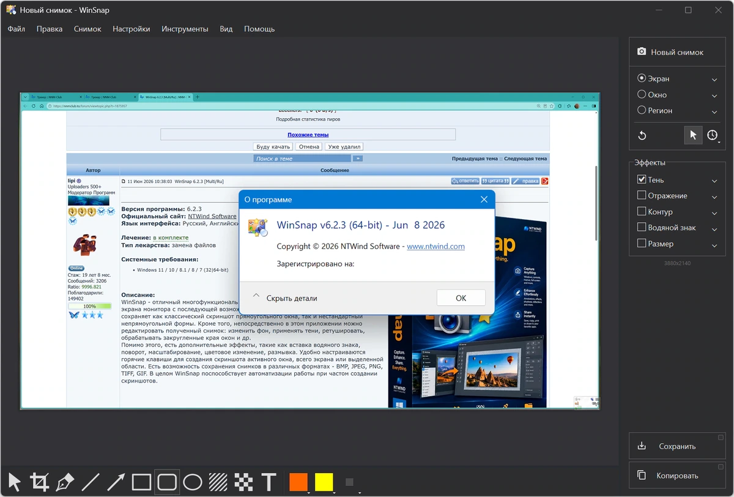Select the Crop tool
The image size is (734, 497).
(x=40, y=482)
